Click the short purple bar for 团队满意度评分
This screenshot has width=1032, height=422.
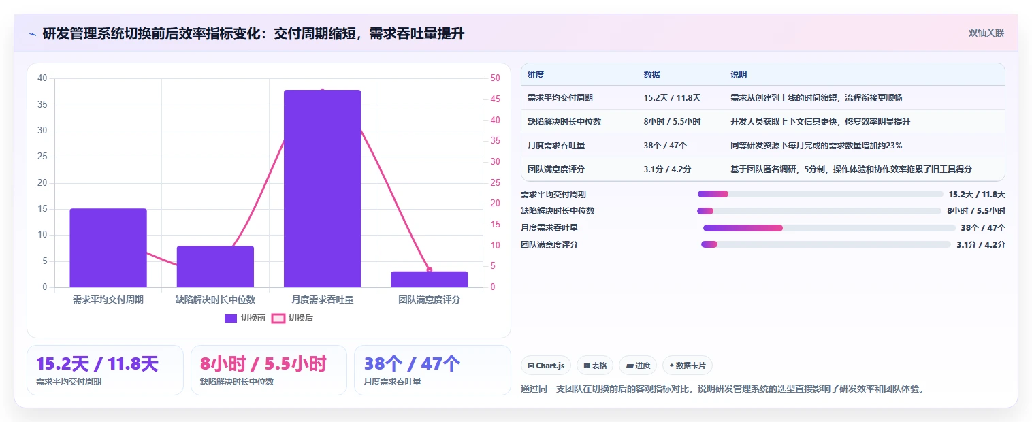(429, 279)
